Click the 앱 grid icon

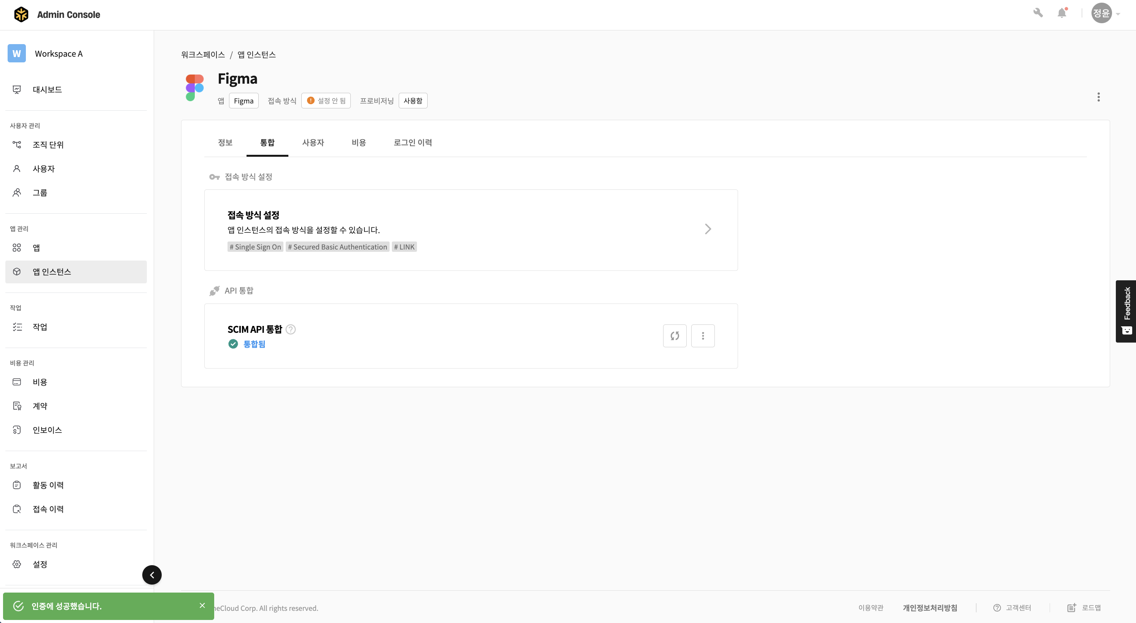pyautogui.click(x=17, y=248)
